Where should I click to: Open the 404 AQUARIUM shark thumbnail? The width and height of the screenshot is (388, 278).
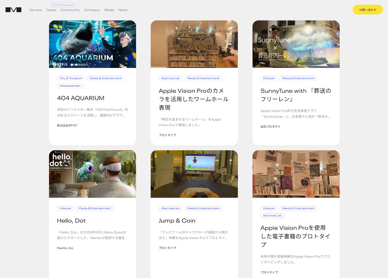click(93, 44)
